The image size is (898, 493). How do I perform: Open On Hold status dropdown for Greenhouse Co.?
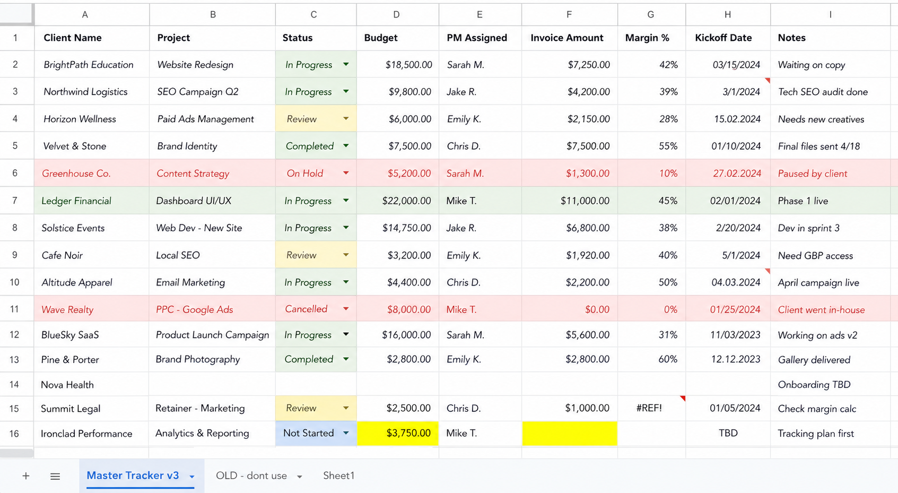click(346, 173)
